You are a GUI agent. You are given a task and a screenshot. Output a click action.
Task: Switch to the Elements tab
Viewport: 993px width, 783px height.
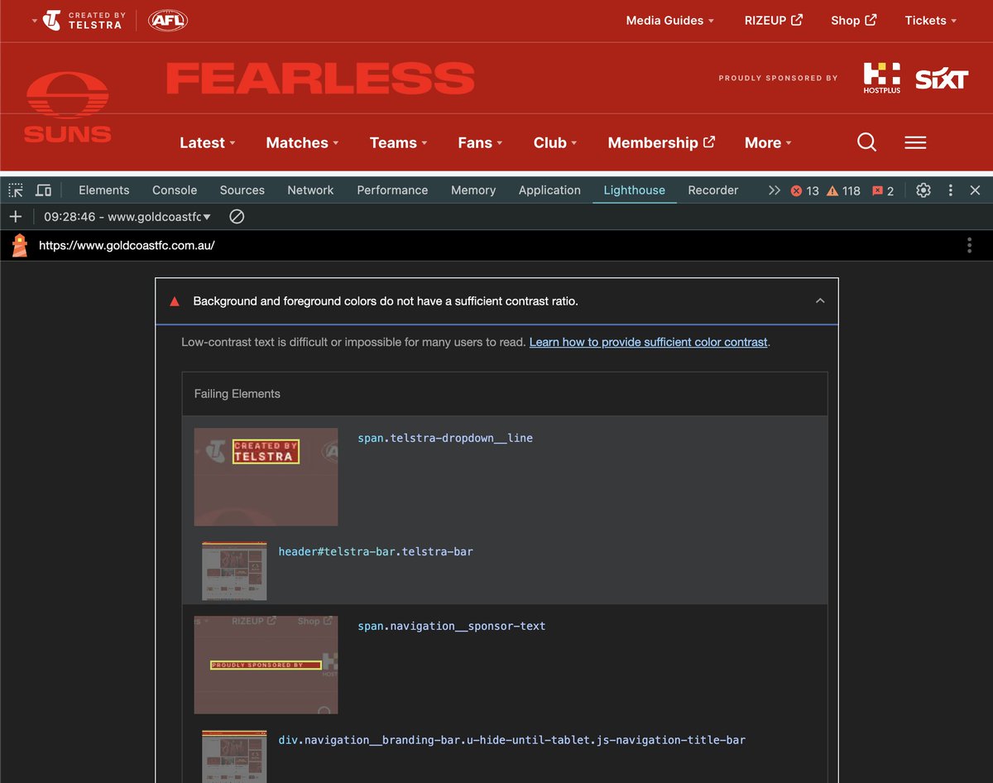pos(104,190)
